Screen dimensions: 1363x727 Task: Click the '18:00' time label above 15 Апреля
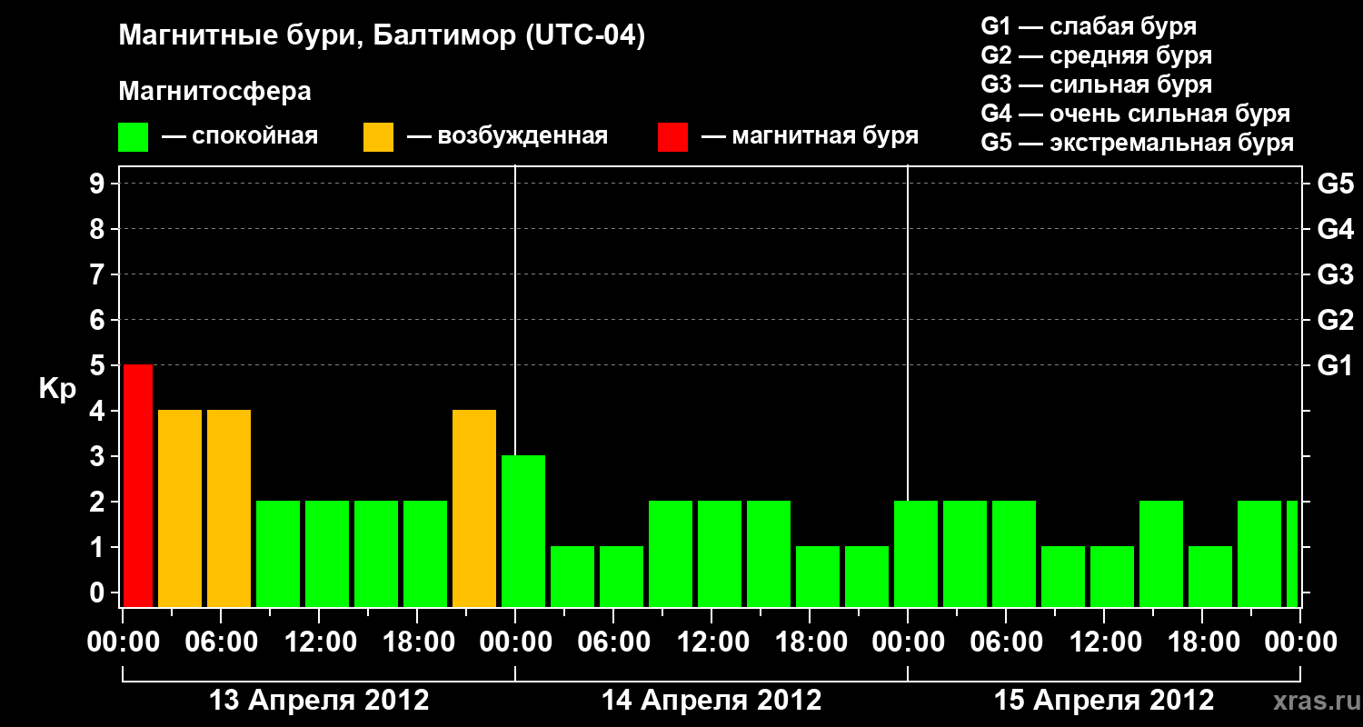(x=1202, y=642)
